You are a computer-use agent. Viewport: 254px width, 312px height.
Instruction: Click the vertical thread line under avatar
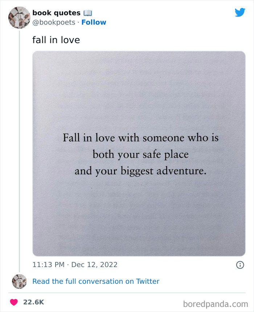pos(19,151)
